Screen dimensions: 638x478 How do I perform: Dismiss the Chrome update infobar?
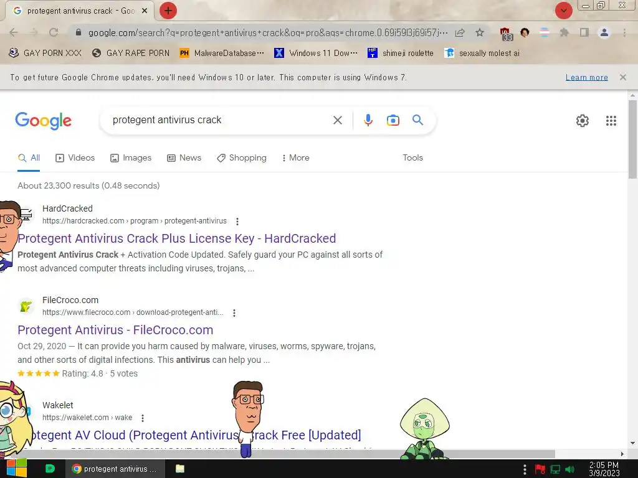click(622, 77)
